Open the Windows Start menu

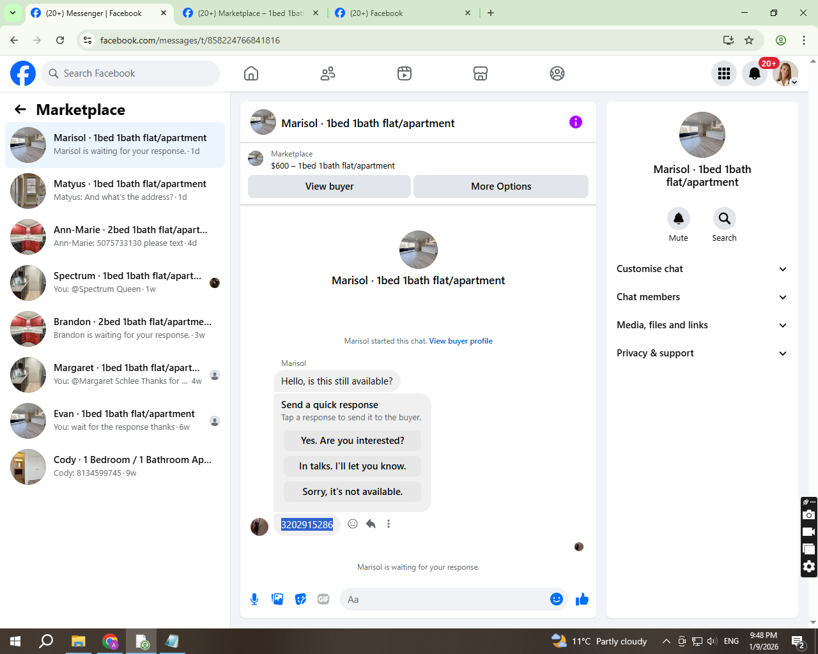15,641
